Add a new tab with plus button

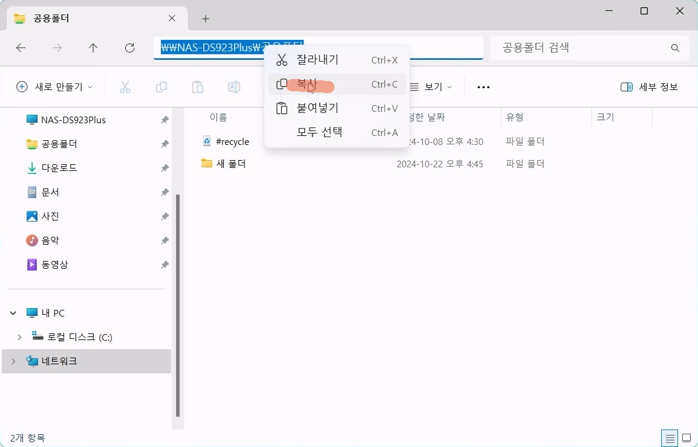(206, 19)
